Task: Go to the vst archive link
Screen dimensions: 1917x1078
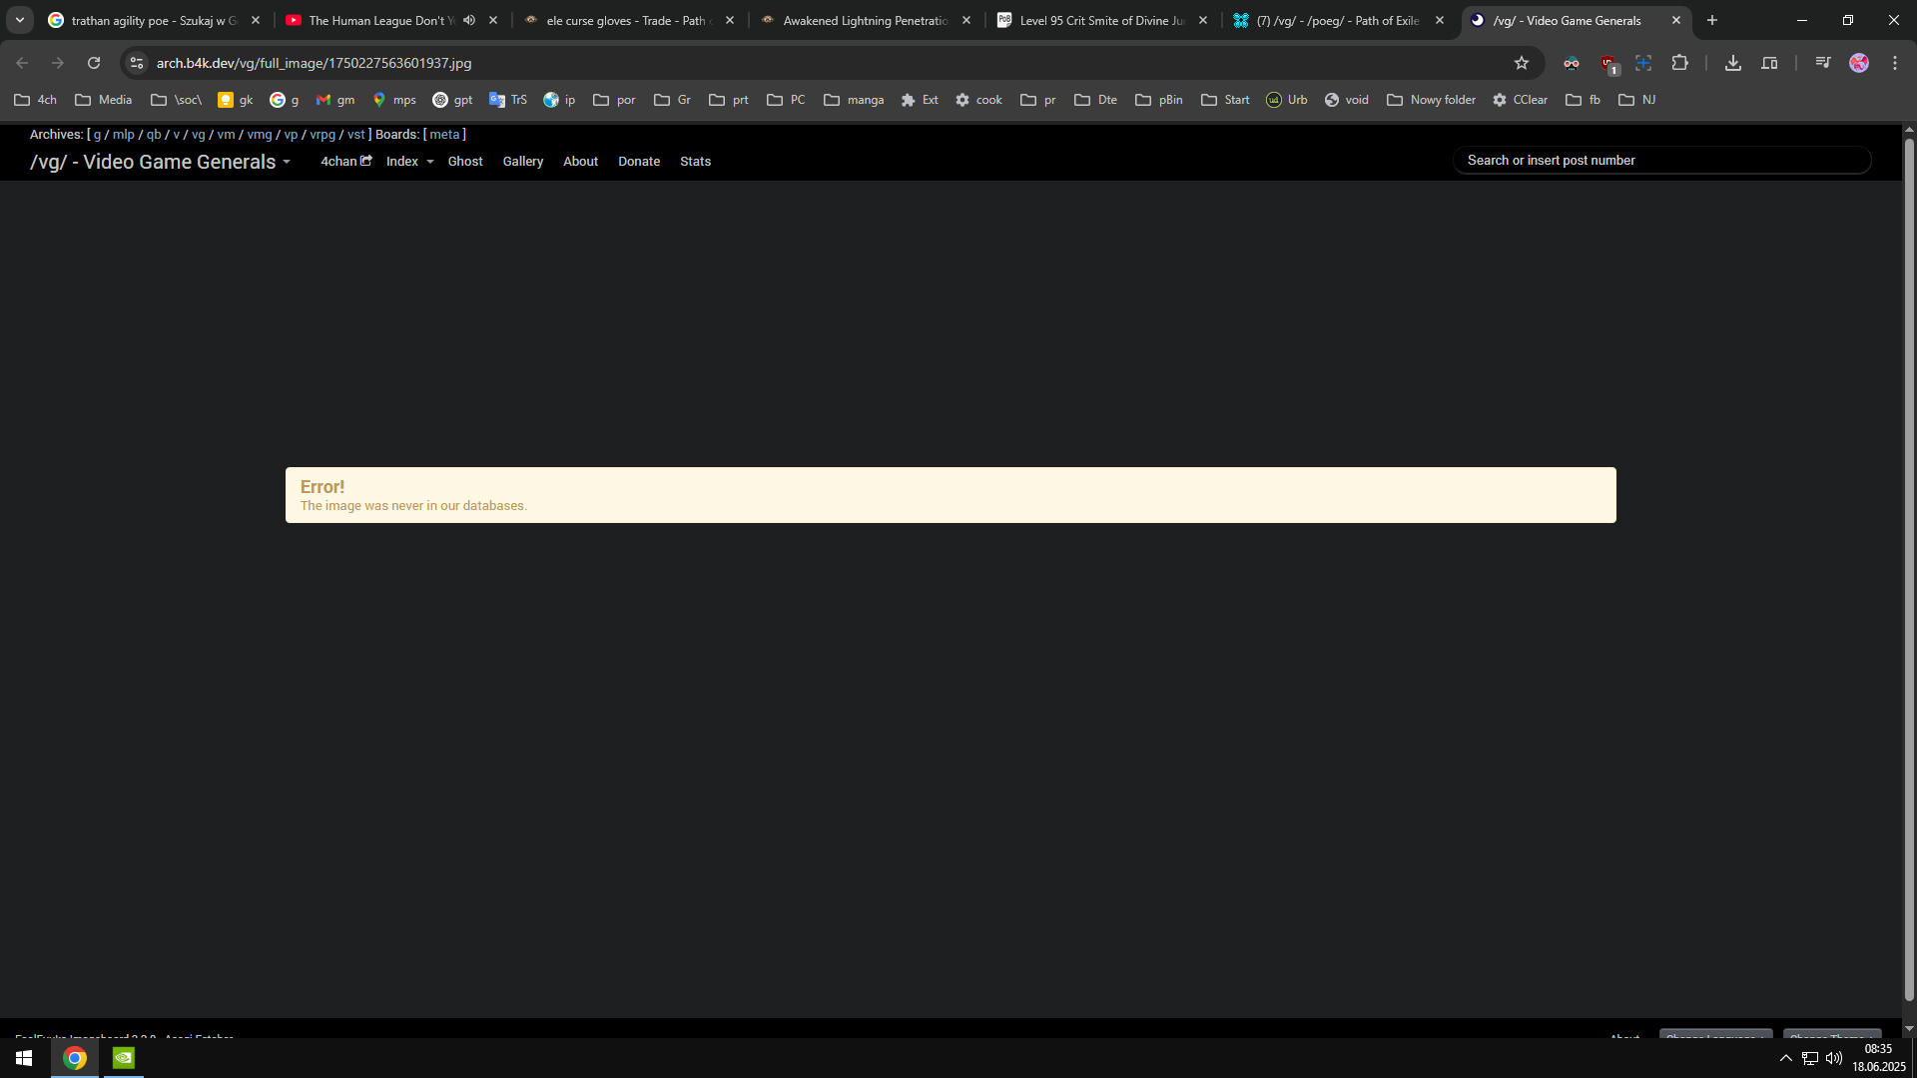Action: (356, 135)
